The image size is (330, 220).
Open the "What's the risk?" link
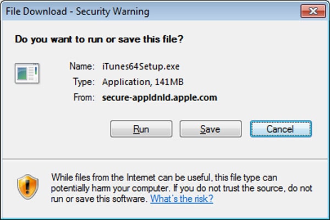tap(182, 199)
